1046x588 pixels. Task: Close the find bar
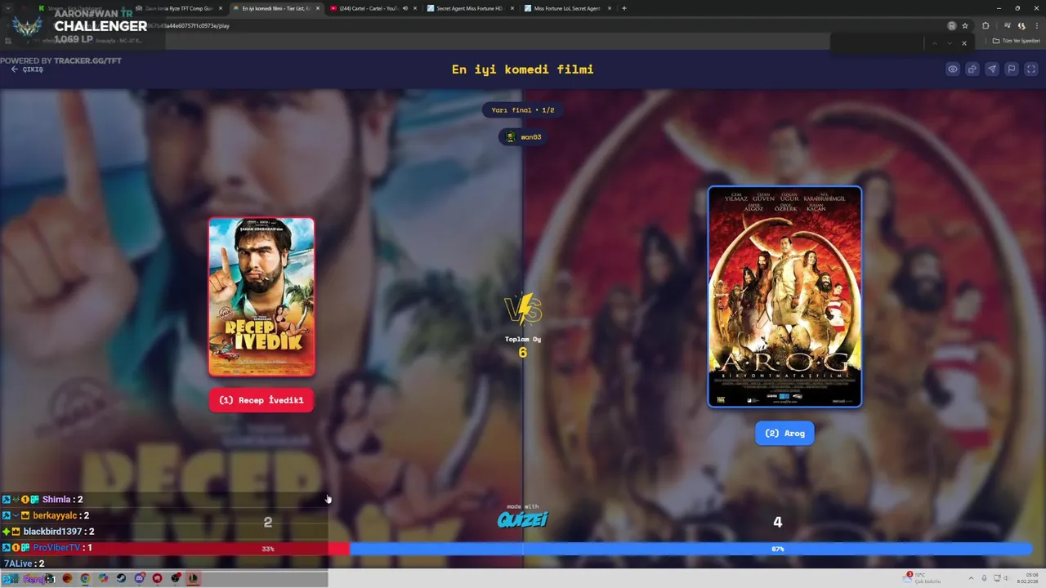pyautogui.click(x=964, y=42)
